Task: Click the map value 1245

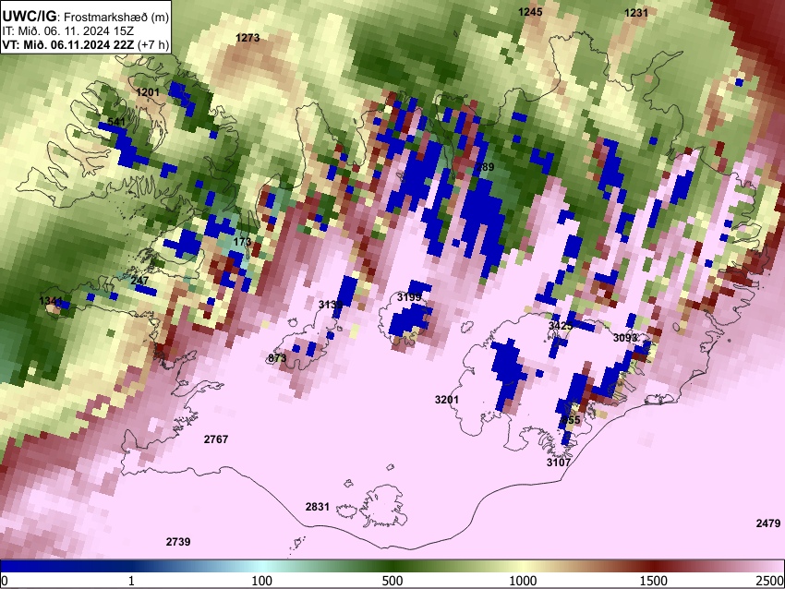Action: tap(530, 11)
